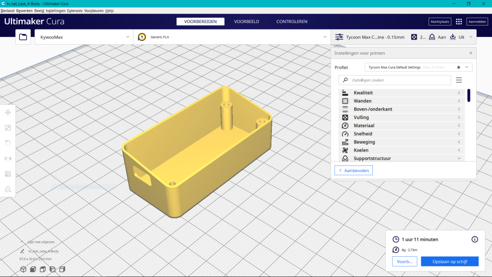Select the Scale tool in left toolbar
Screen dimensions: 492x277
(8, 127)
